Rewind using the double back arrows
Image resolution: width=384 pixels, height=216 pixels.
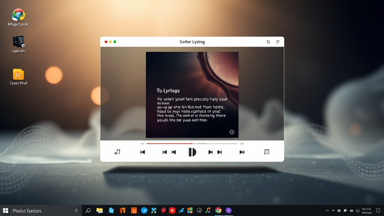click(x=169, y=152)
